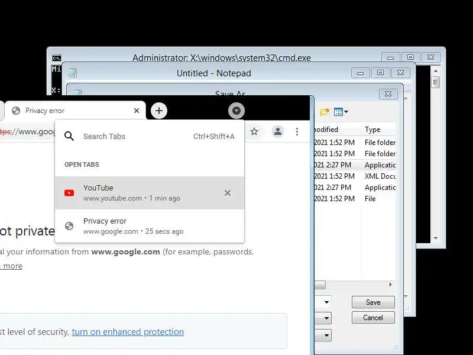The width and height of the screenshot is (473, 355).
Task: Click turn on enhanced protection link
Action: click(128, 332)
